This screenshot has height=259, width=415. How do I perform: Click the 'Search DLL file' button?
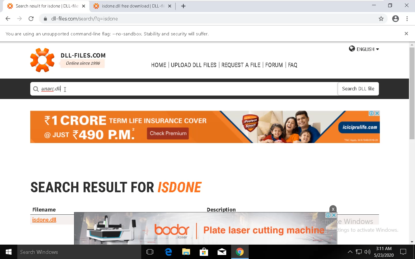[358, 89]
